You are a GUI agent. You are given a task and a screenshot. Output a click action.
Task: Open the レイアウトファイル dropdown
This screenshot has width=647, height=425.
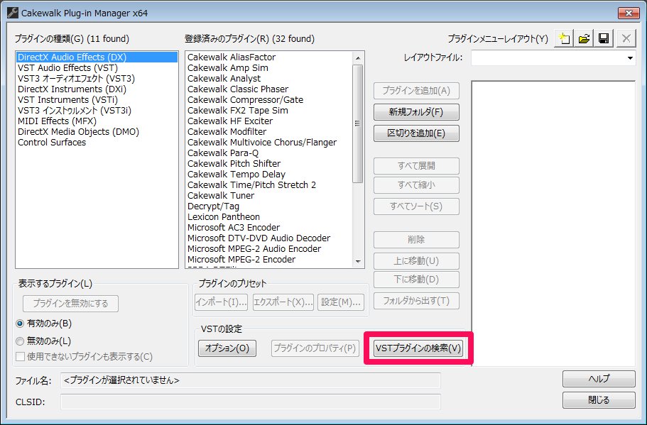(x=630, y=58)
